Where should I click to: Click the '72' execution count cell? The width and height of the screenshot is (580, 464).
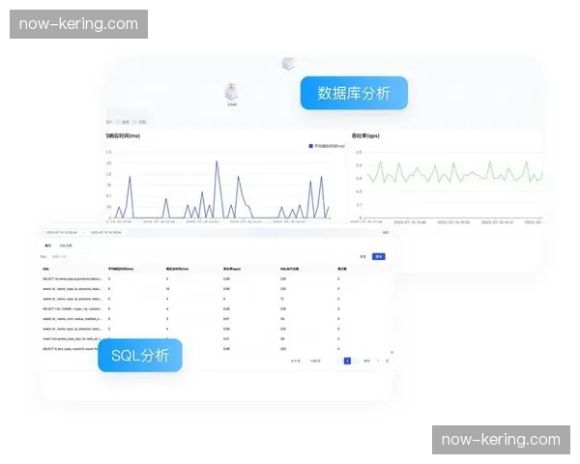coord(282,299)
